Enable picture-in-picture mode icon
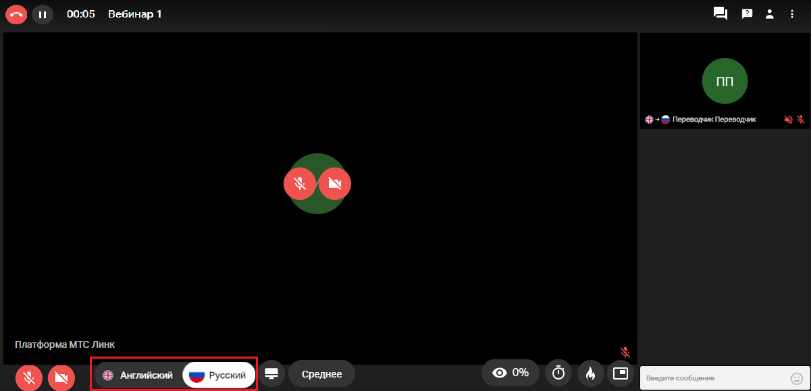Viewport: 811px width, 391px height. pos(620,373)
